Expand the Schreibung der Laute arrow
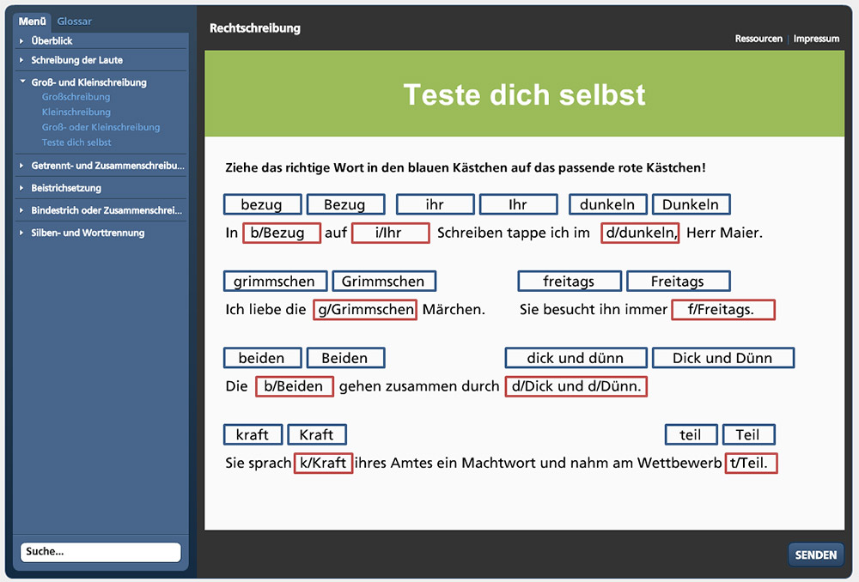The height and width of the screenshot is (582, 859). (21, 60)
